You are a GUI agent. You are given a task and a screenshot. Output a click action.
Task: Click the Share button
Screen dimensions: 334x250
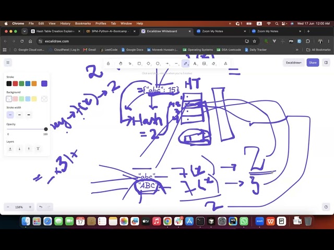click(313, 63)
